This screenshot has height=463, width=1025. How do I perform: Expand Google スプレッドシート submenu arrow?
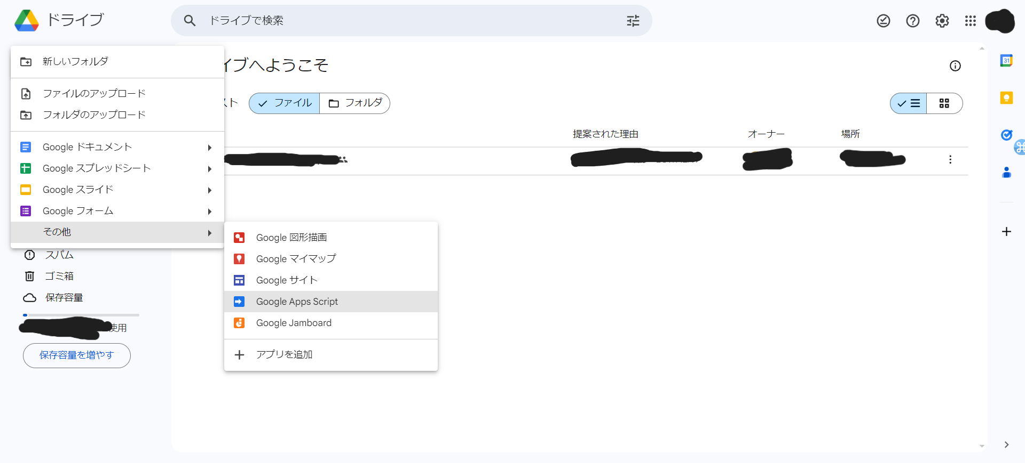(x=210, y=169)
